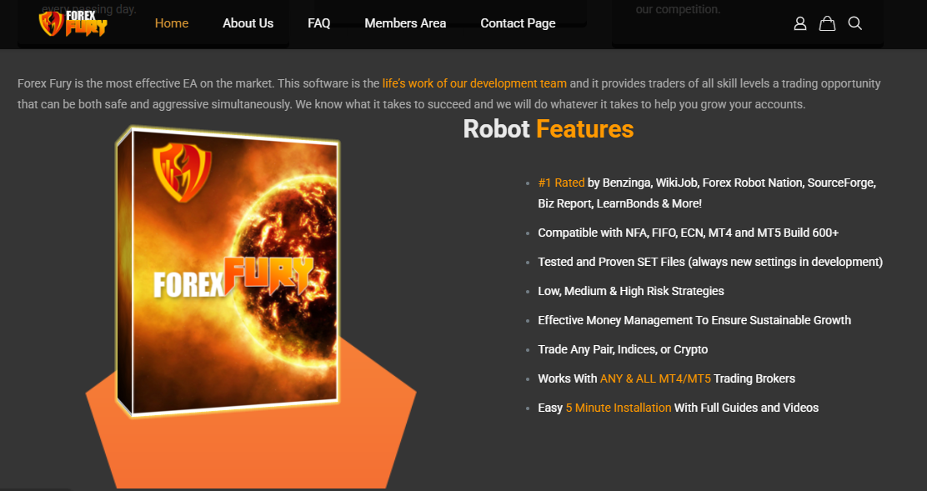The height and width of the screenshot is (491, 927).
Task: Click the Trade Any Pair, Indices, or Crypto text
Action: (x=623, y=349)
